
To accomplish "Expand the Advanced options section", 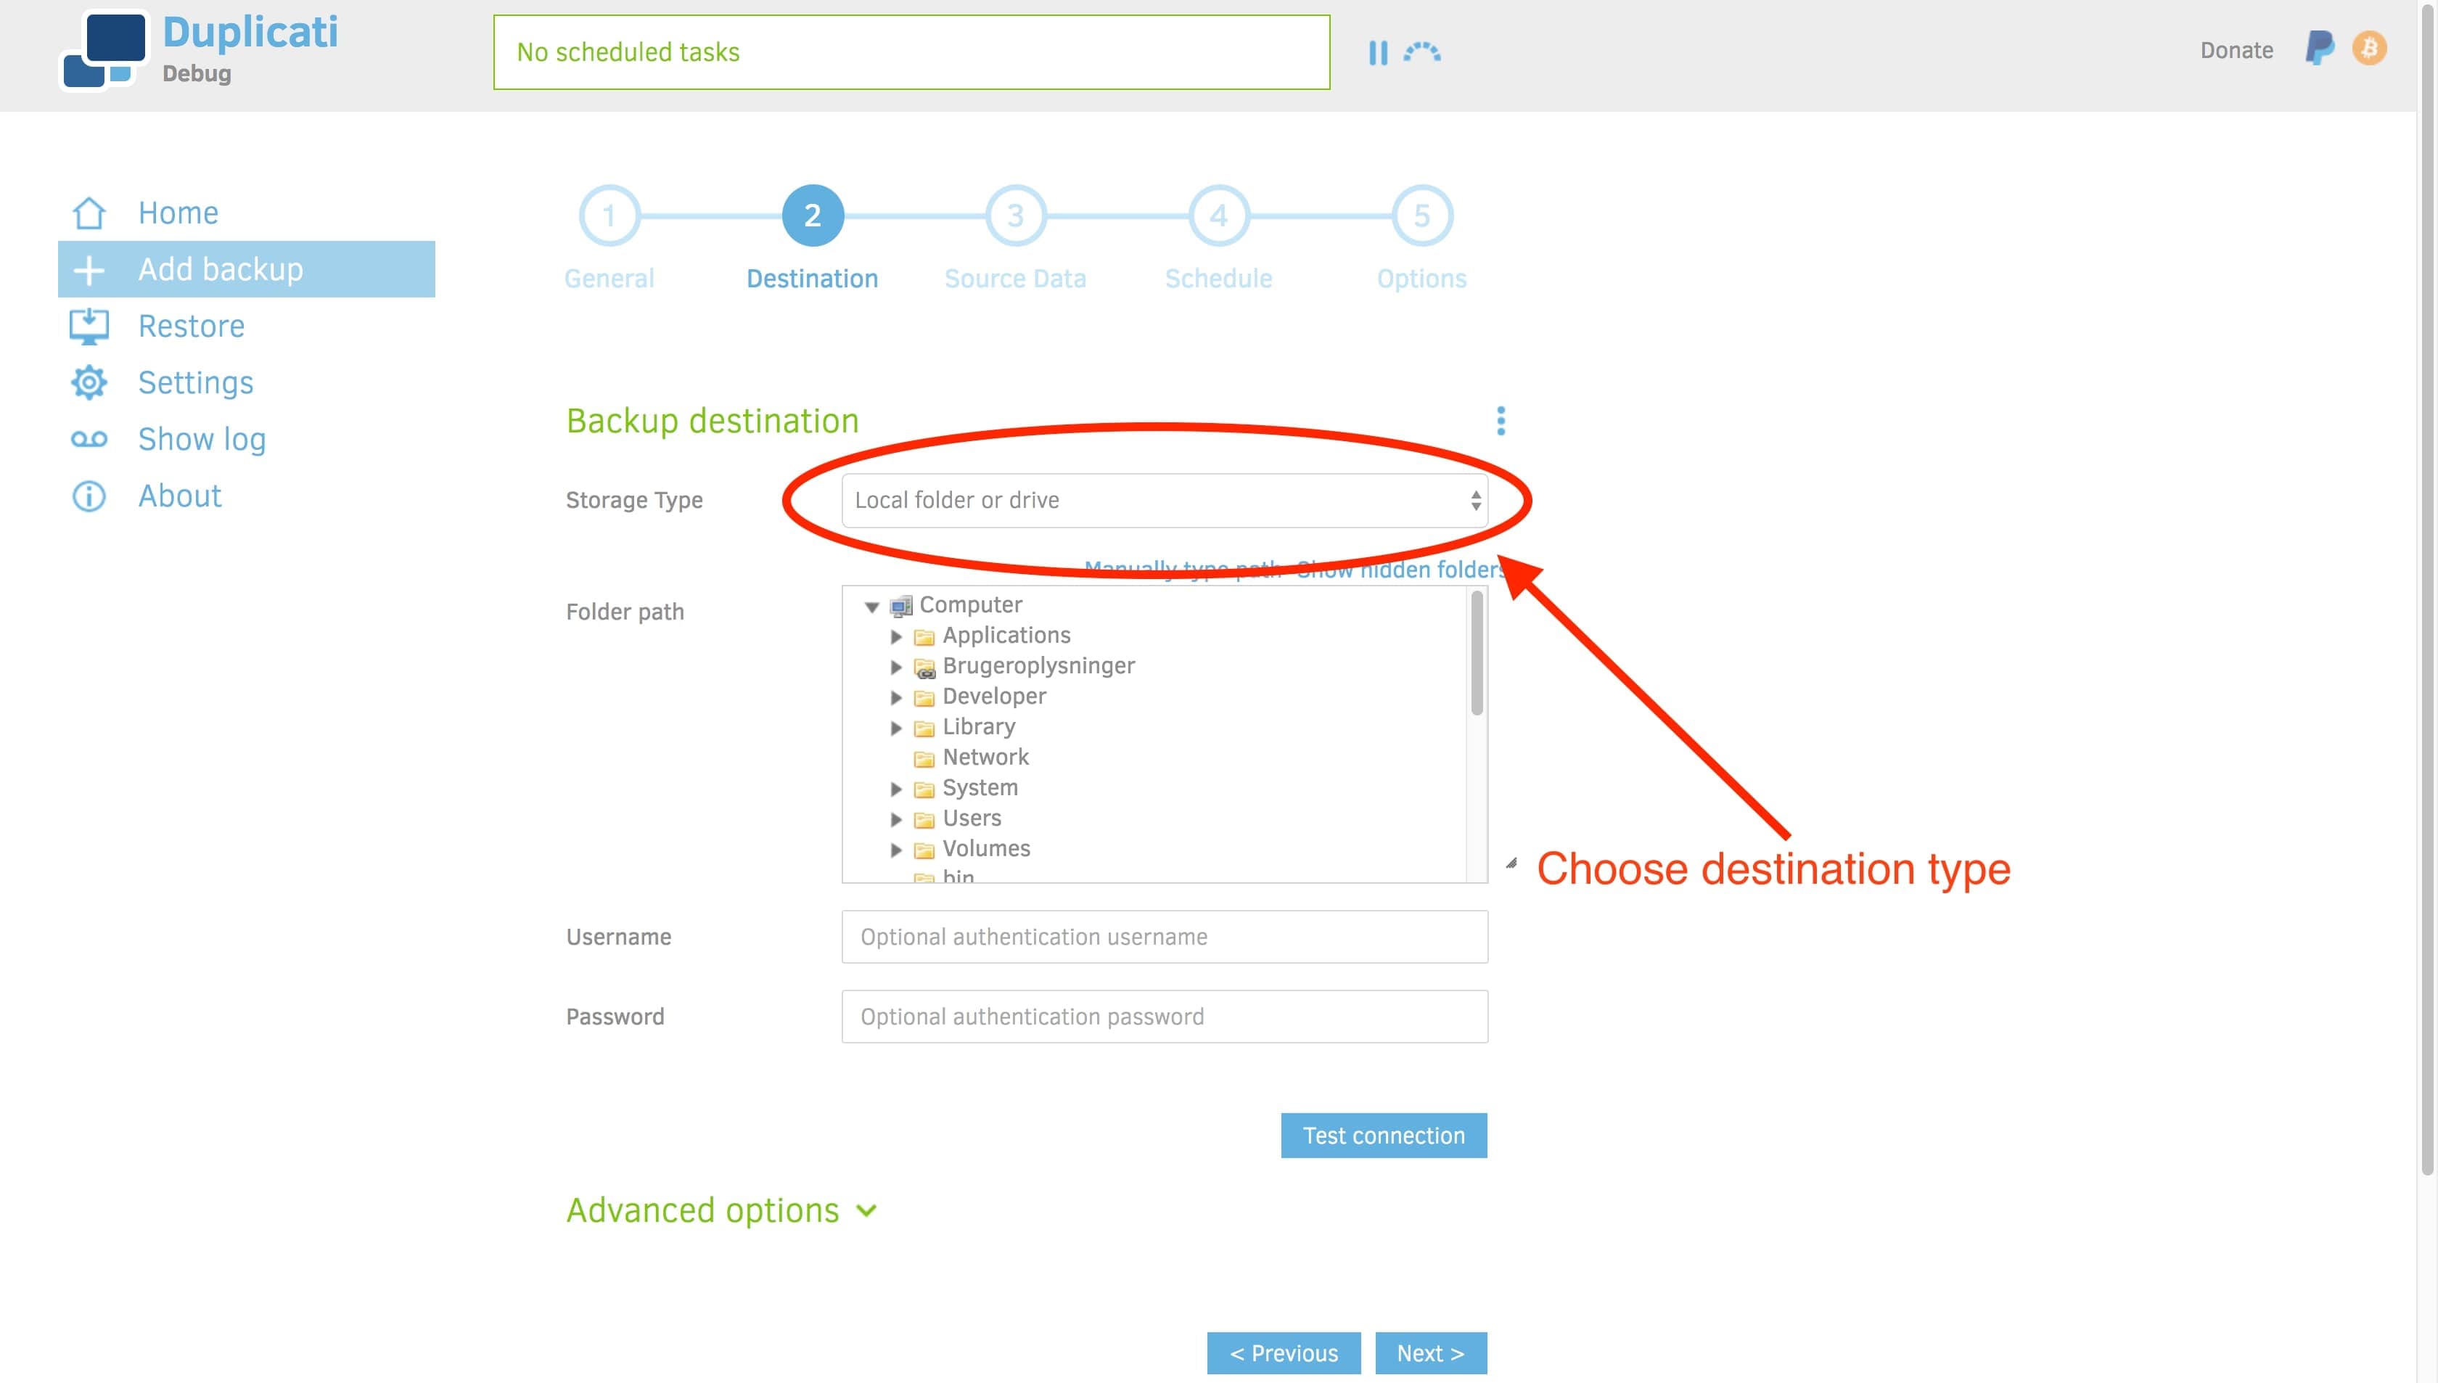I will click(723, 1209).
